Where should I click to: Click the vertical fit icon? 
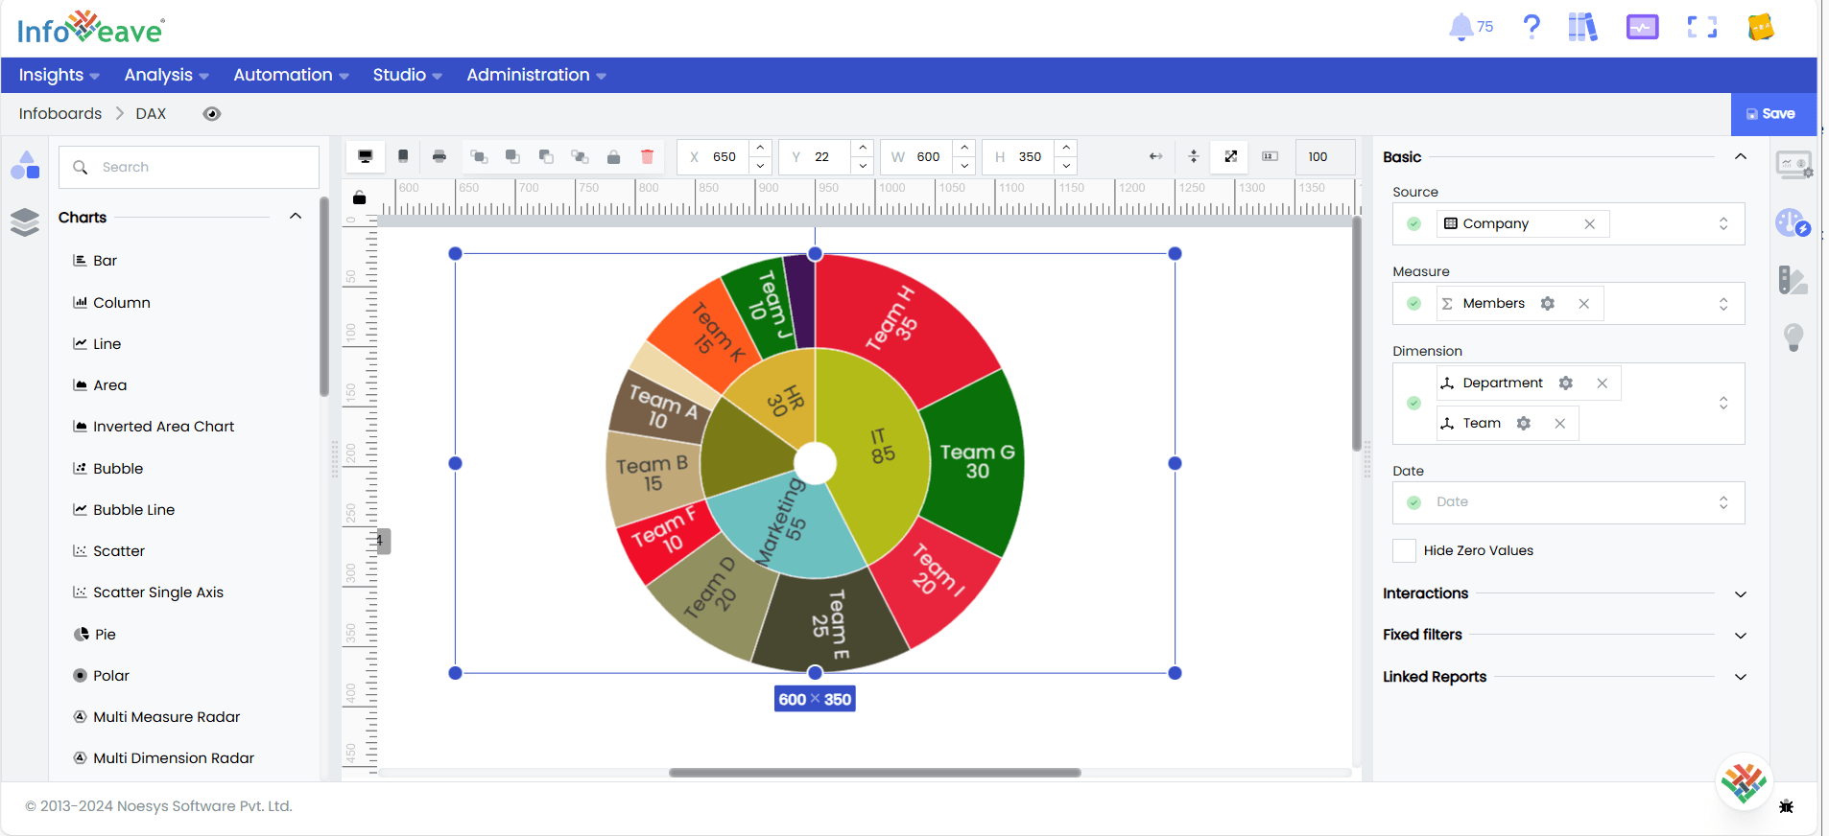point(1194,156)
